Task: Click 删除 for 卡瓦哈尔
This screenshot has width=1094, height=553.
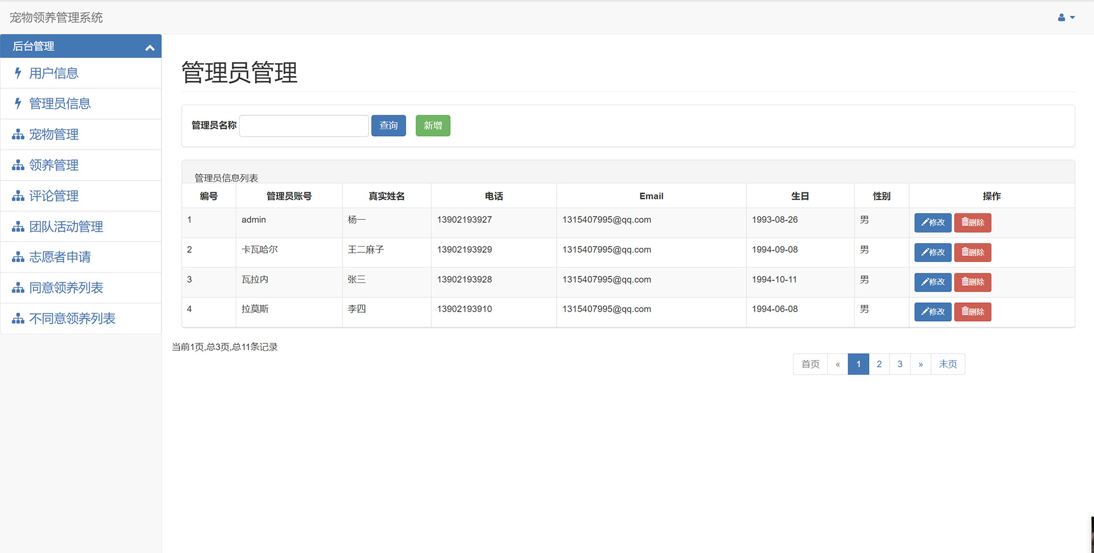Action: click(973, 252)
